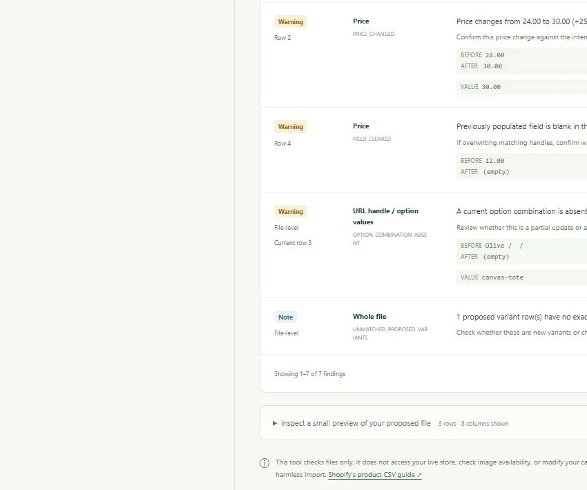Click the 'BEFORE Olive / /' line
Viewport: 587px width, 490px height.
tap(492, 246)
